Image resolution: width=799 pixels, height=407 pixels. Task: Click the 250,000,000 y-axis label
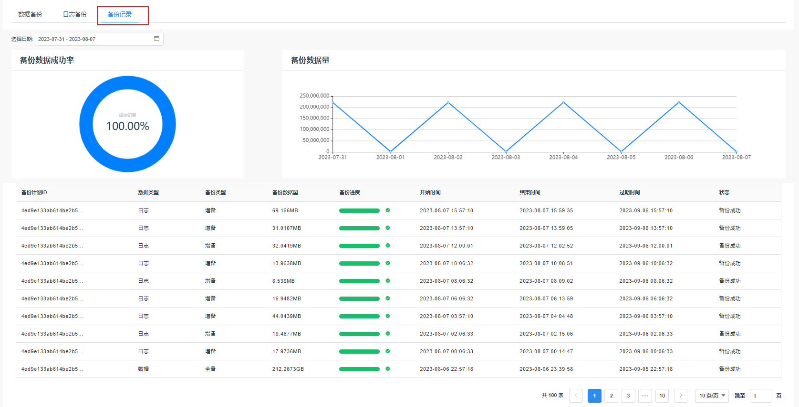click(x=314, y=96)
